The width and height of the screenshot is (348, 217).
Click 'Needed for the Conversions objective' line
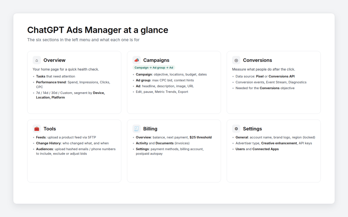pos(265,88)
